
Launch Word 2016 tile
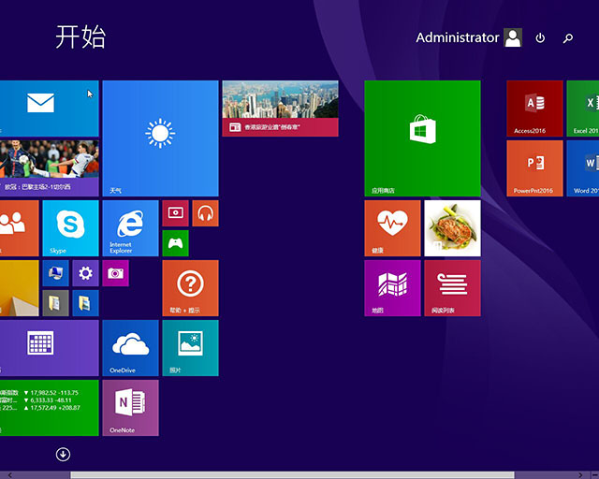[583, 168]
